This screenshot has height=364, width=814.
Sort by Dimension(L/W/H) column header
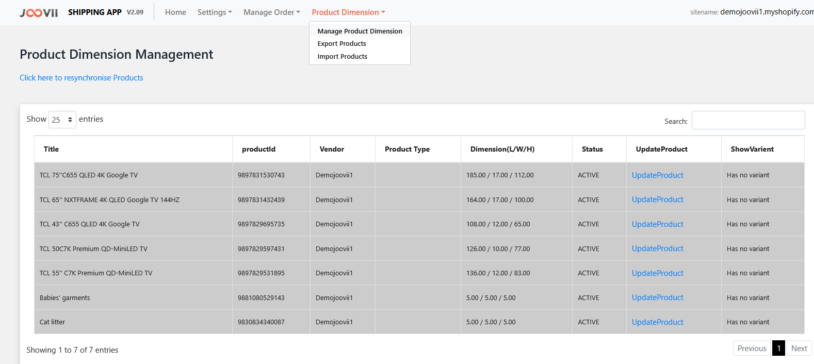coord(516,149)
